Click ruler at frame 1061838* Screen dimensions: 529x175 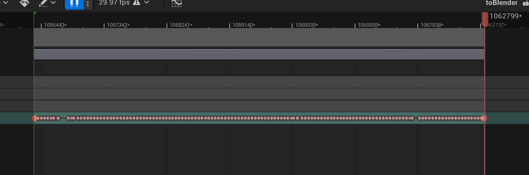432,25
